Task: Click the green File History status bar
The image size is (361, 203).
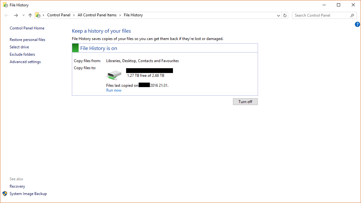Action: click(x=75, y=48)
